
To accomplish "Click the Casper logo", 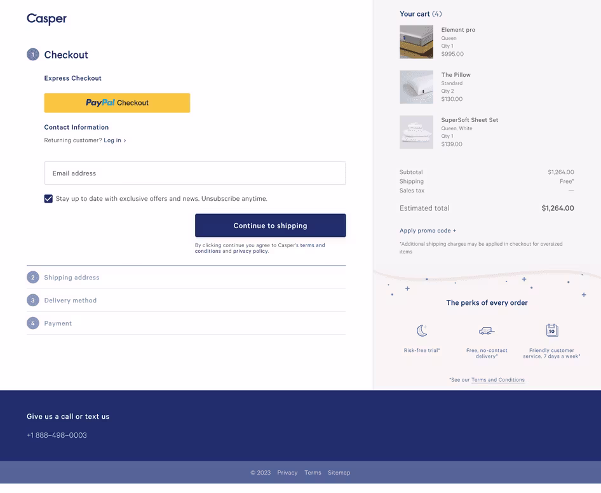I will (46, 18).
